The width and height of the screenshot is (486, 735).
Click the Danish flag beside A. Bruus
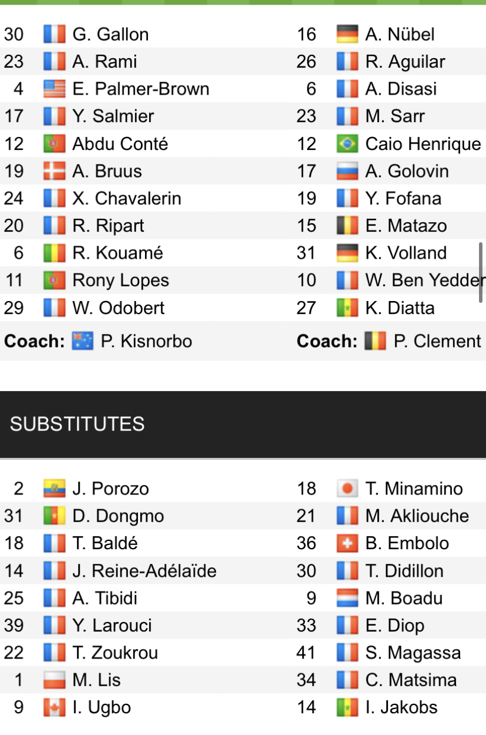click(x=54, y=171)
